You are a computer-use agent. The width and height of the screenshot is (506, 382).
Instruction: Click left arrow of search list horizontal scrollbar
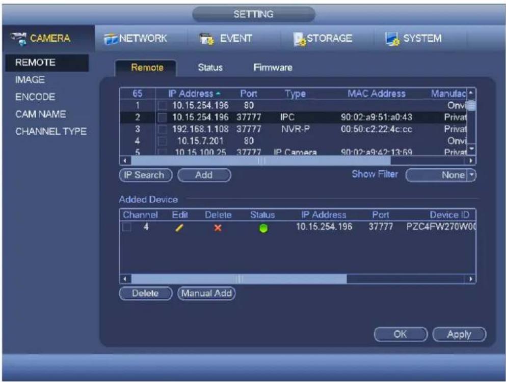[125, 160]
